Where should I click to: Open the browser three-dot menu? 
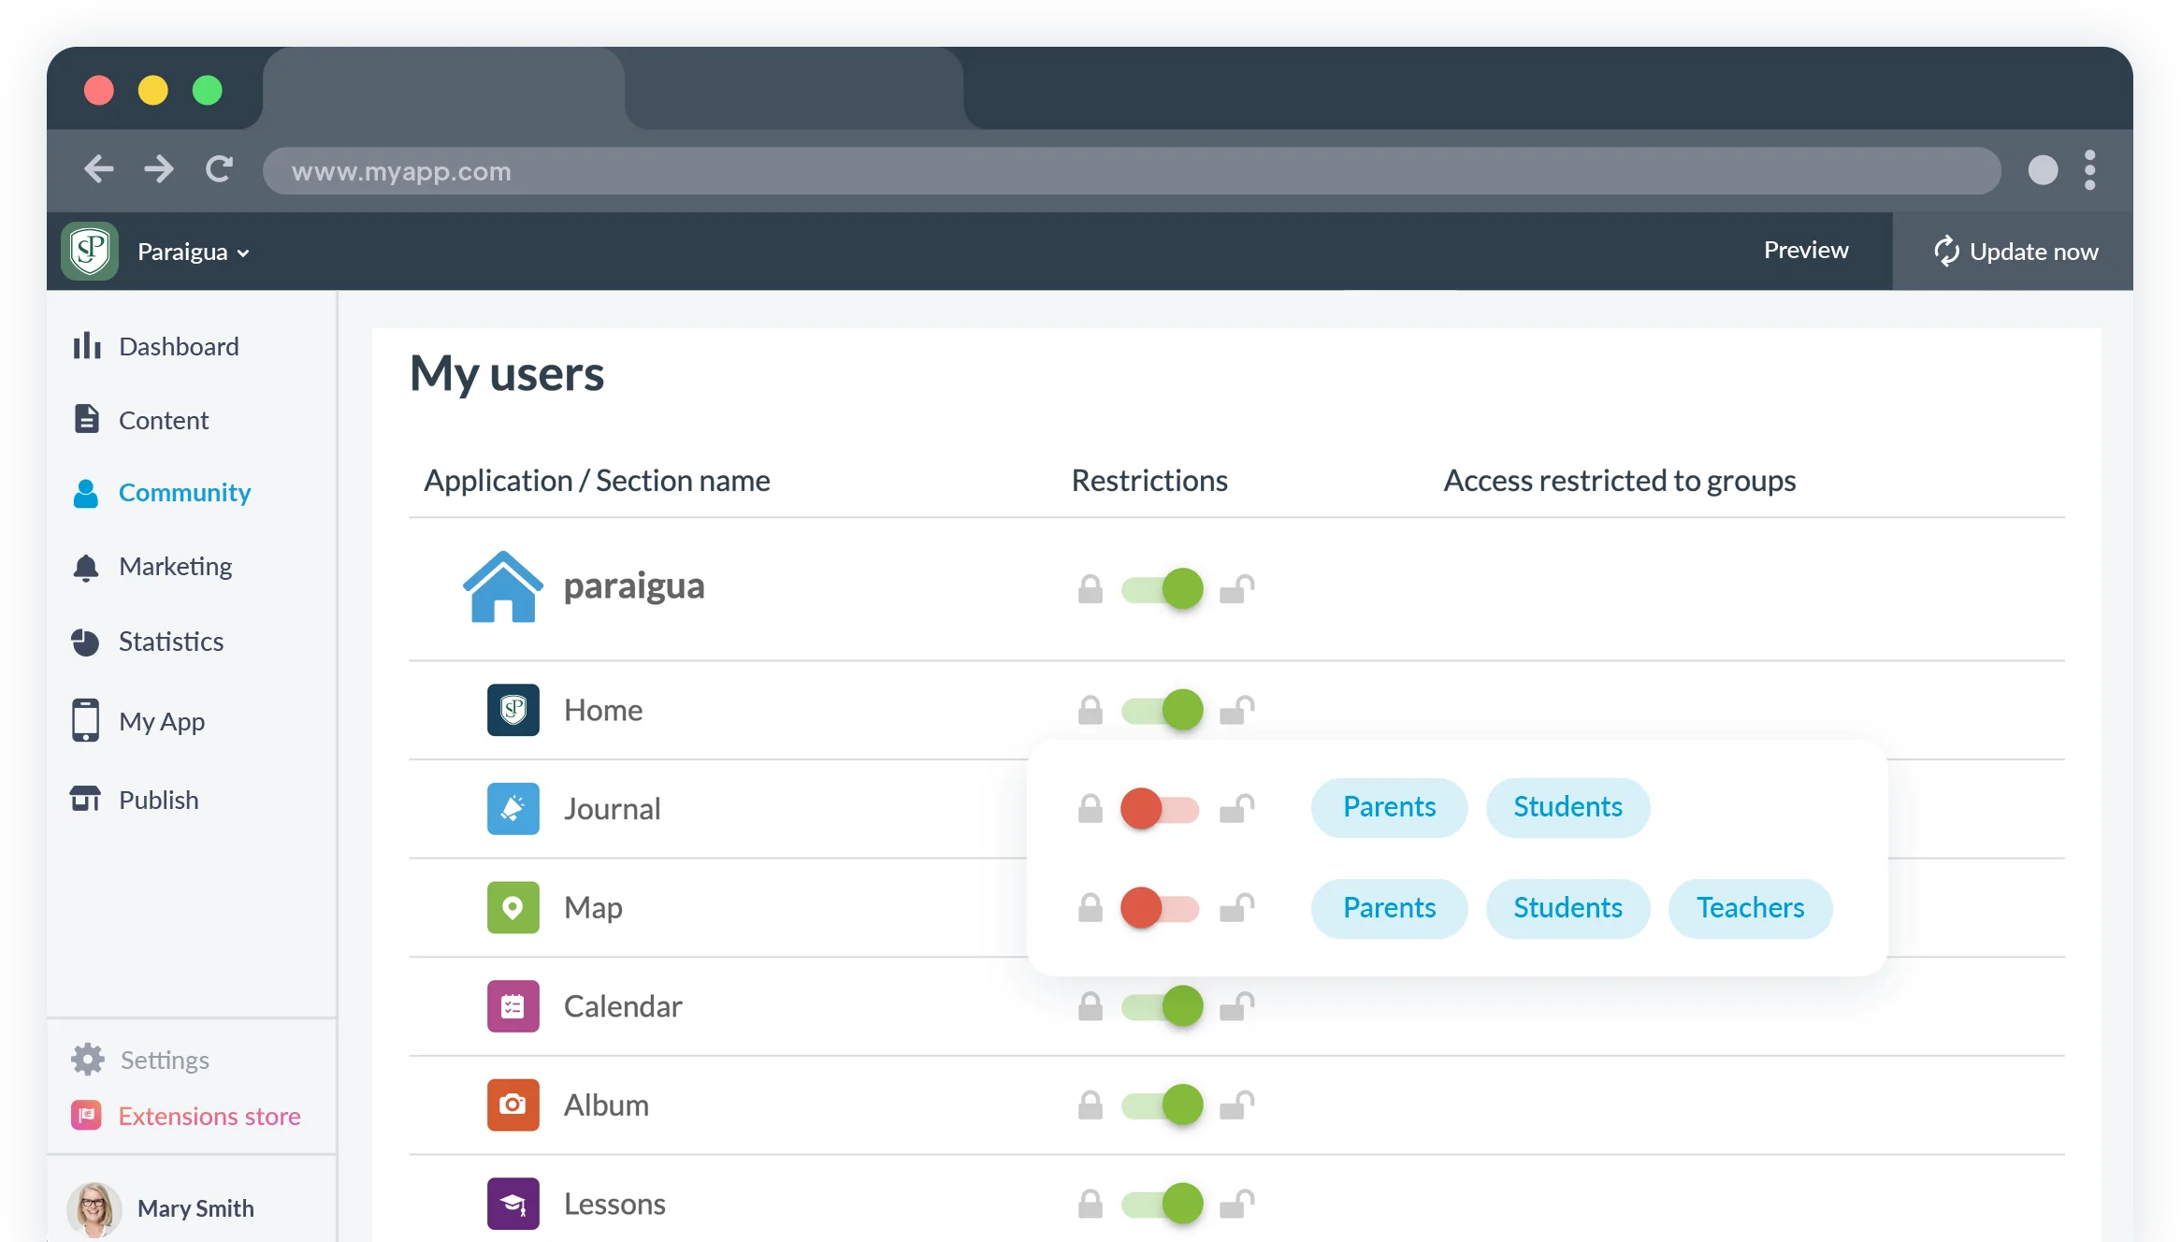click(x=2089, y=170)
